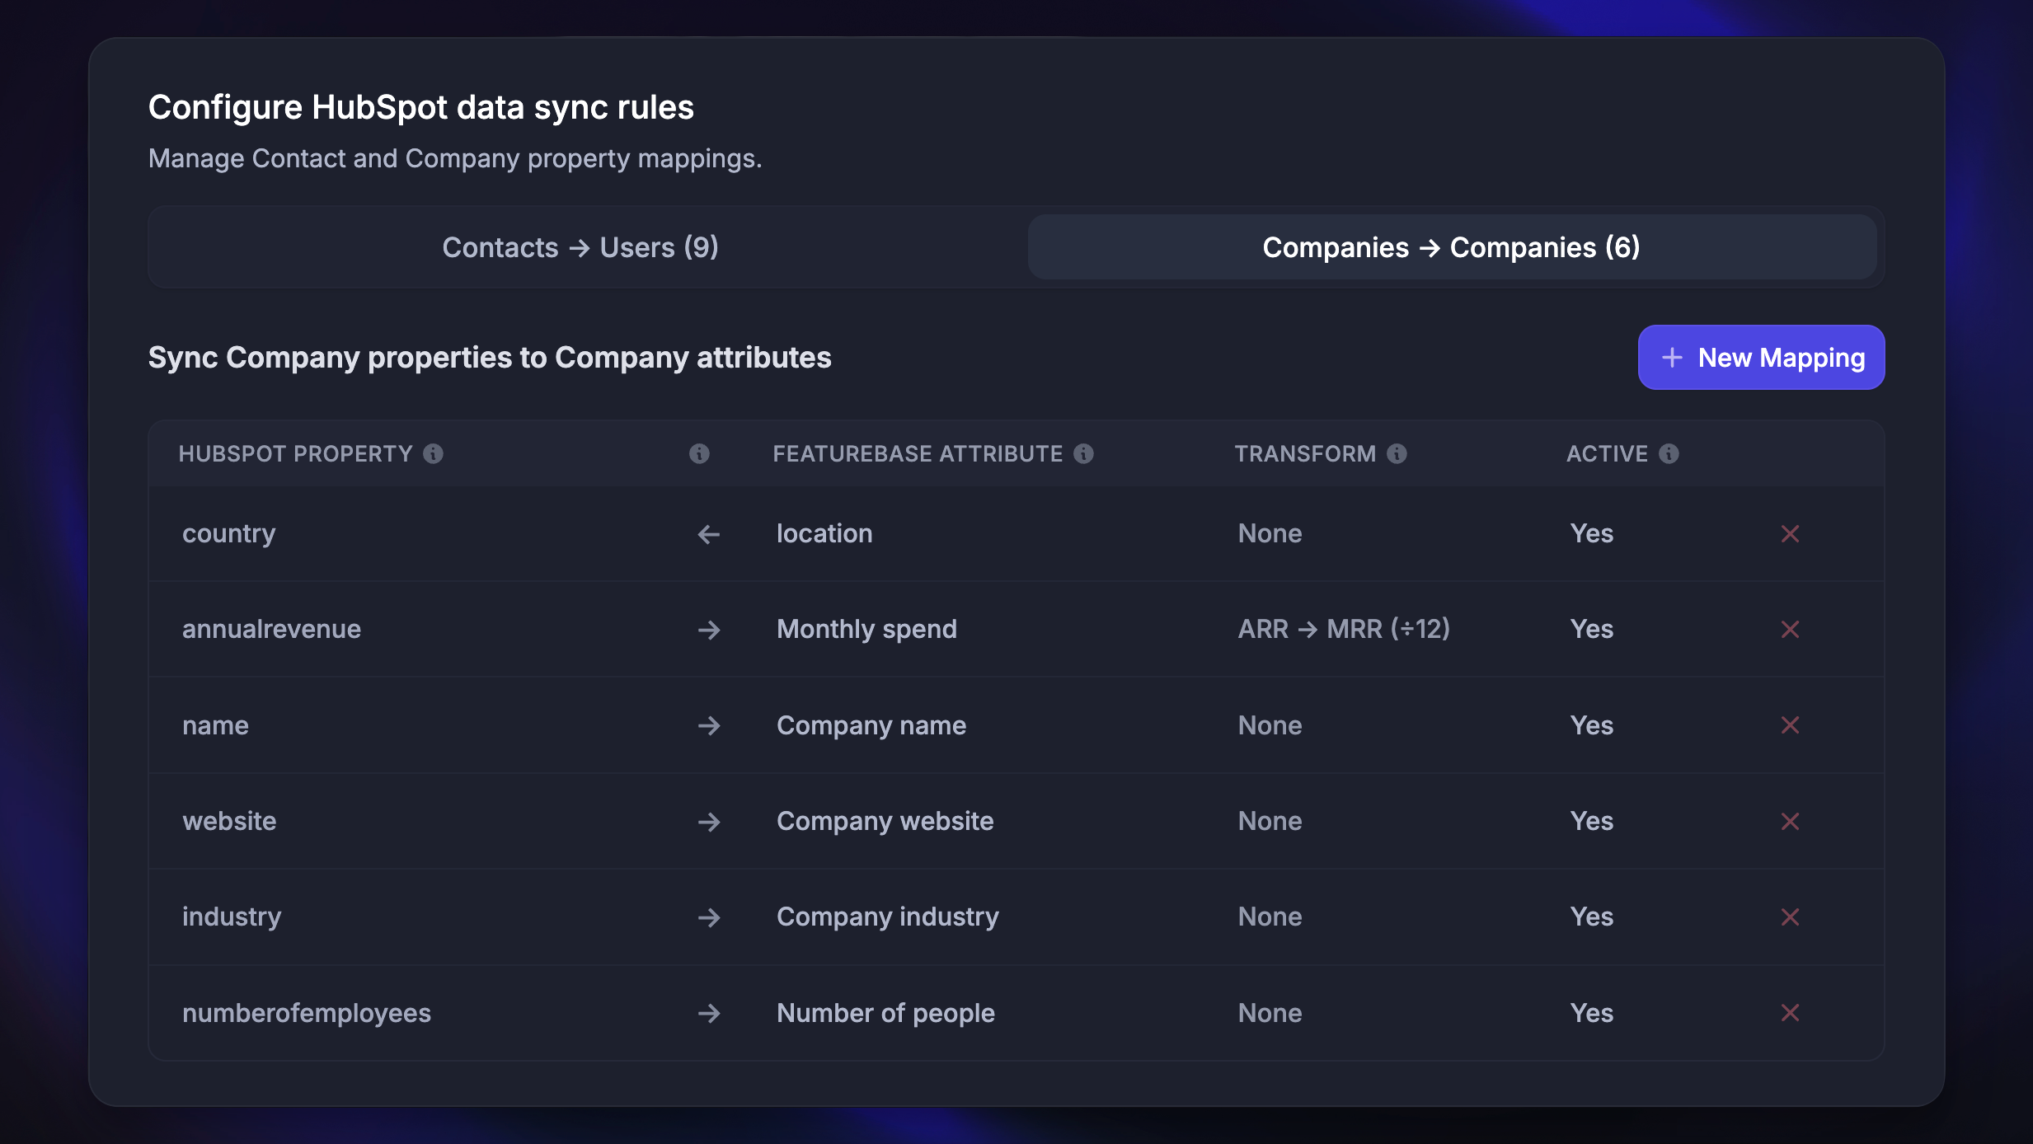The height and width of the screenshot is (1144, 2033).
Task: Click the 'Company name' attribute cell
Action: [x=871, y=726]
